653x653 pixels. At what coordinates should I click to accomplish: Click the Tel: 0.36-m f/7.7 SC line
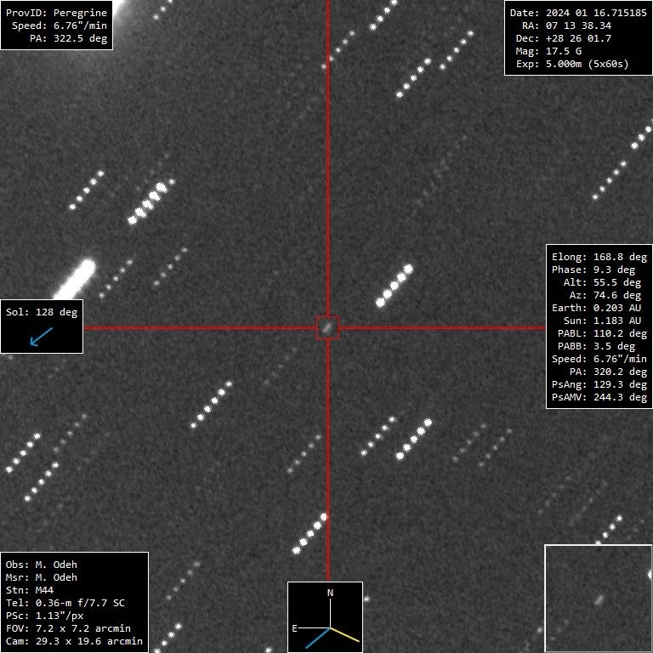(65, 603)
